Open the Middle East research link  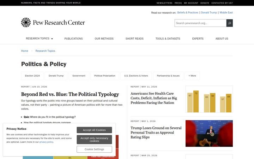(226, 12)
